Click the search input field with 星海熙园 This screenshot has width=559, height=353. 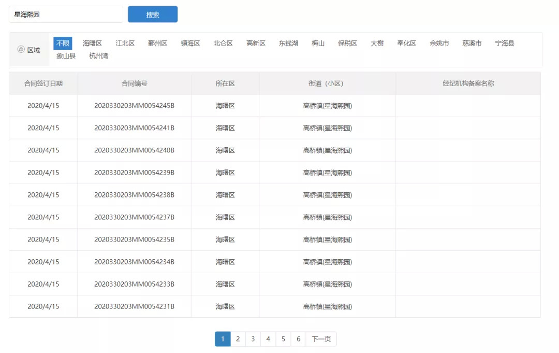(x=66, y=15)
